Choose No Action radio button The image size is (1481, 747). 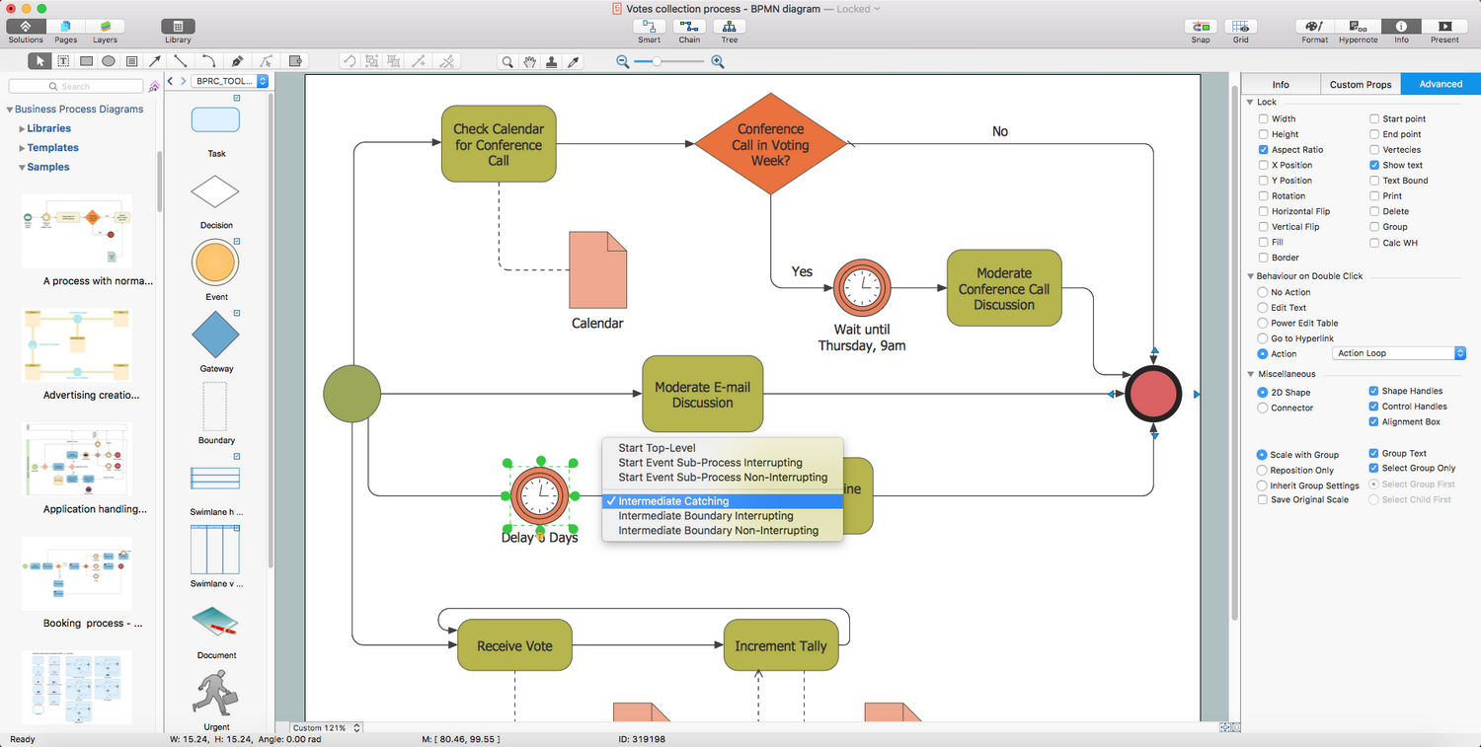click(x=1263, y=292)
